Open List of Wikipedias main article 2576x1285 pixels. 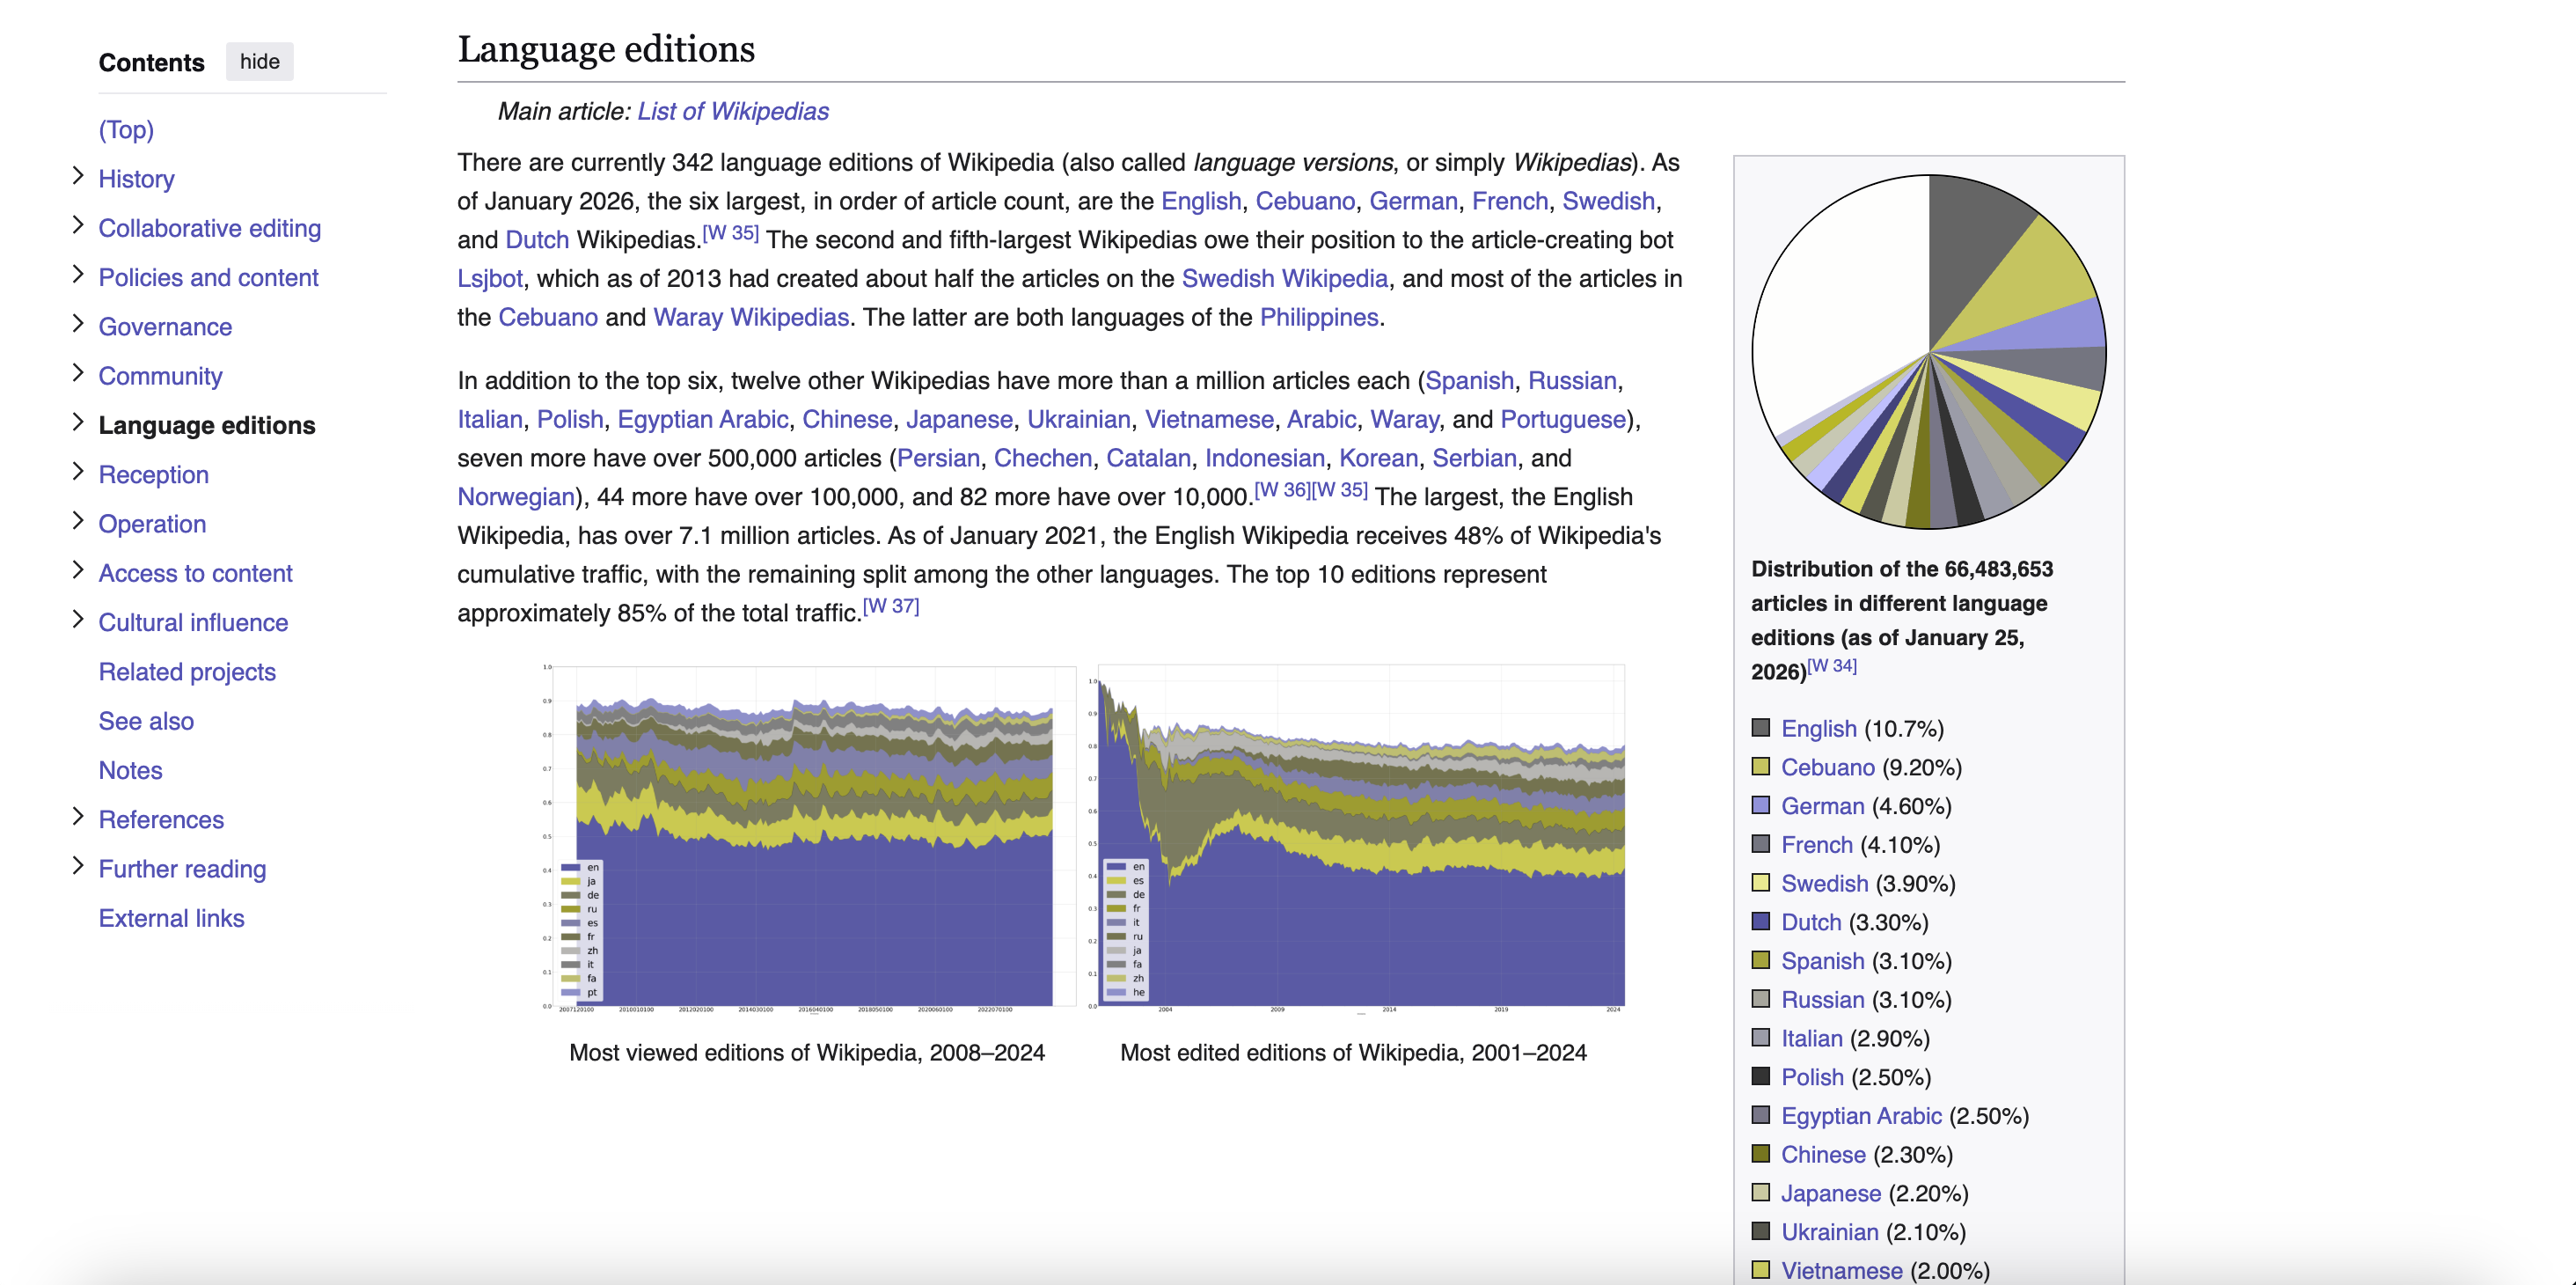point(732,111)
